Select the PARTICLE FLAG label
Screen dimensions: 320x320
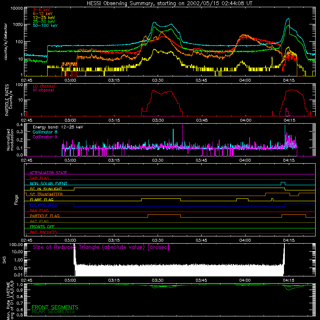point(45,216)
